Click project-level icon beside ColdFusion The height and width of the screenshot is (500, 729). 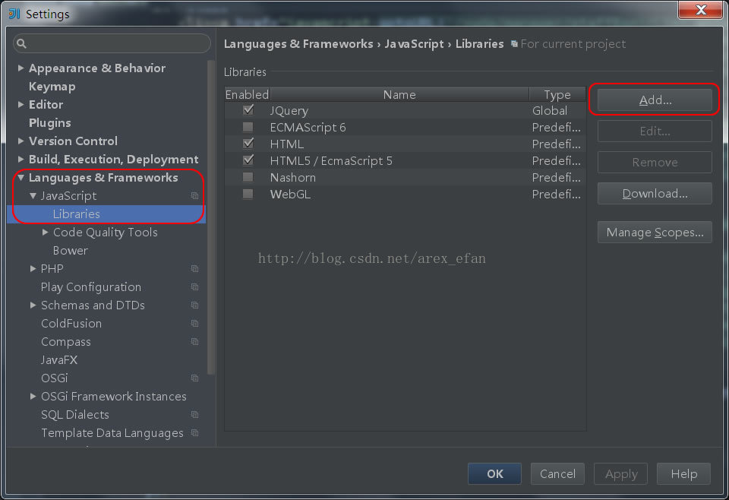(195, 324)
